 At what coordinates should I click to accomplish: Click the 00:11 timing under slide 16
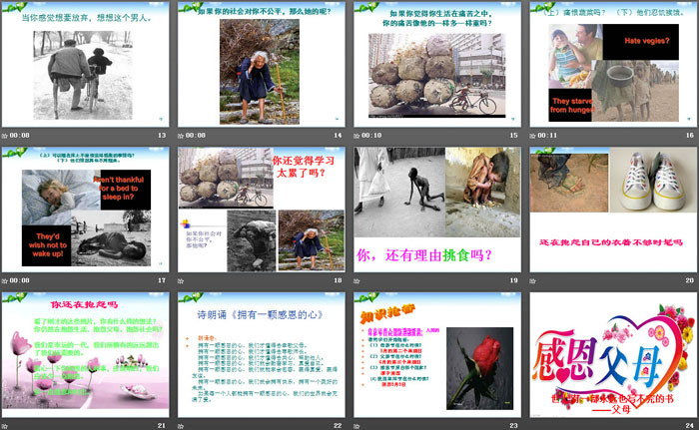(x=547, y=135)
